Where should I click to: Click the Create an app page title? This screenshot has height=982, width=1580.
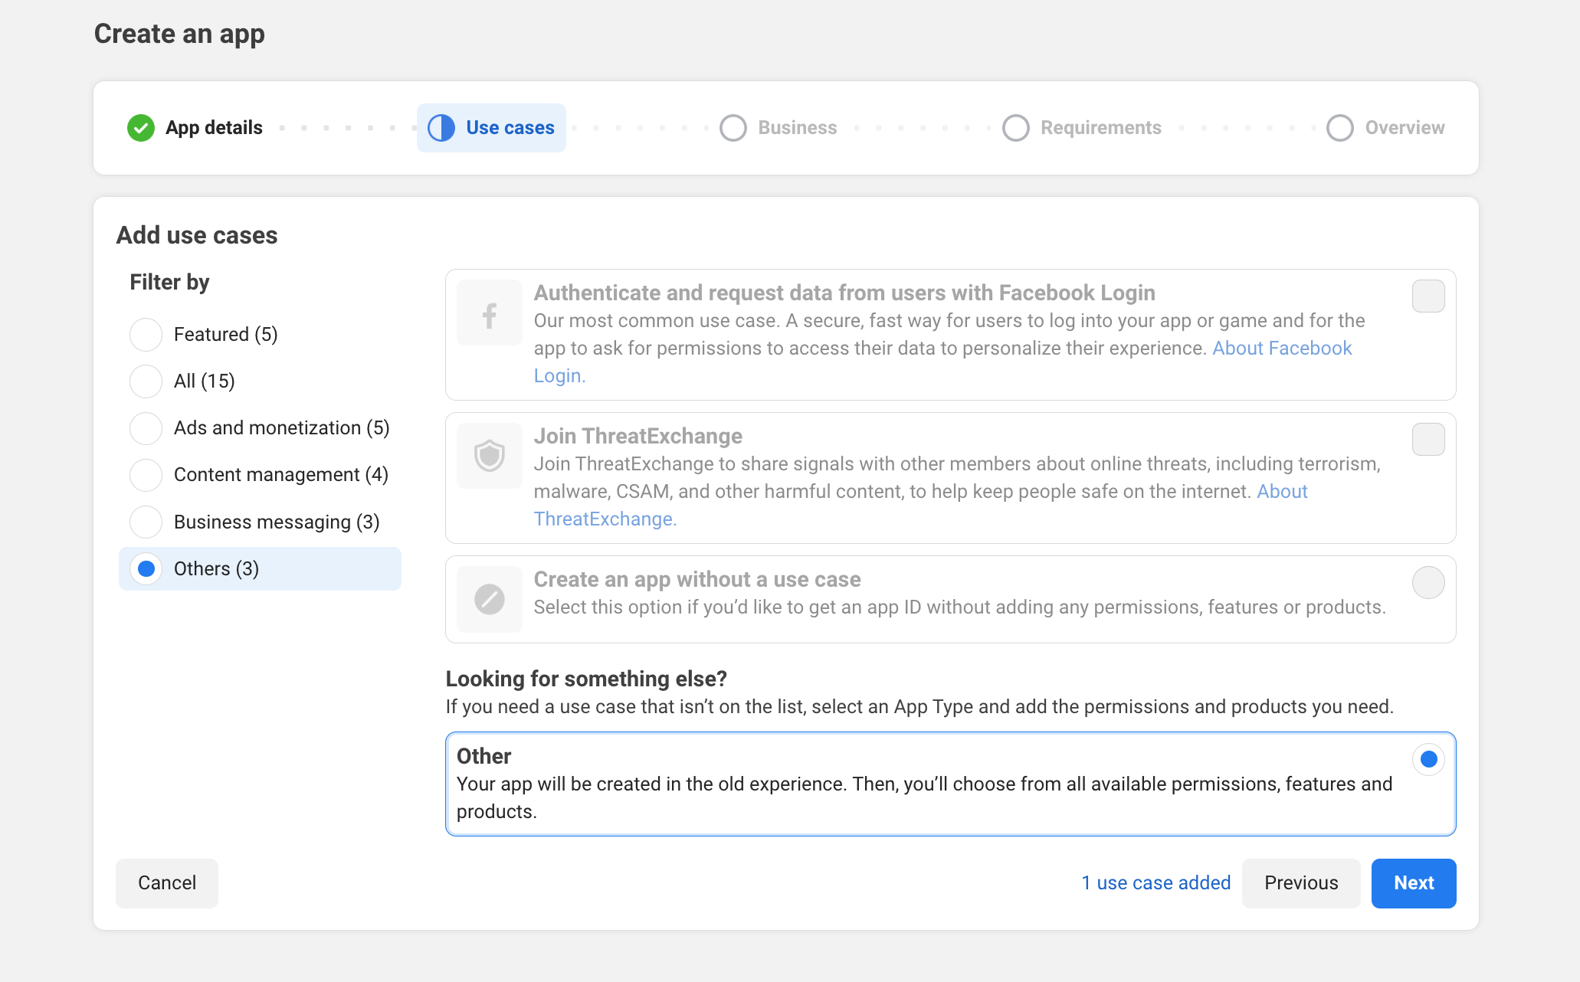[179, 34]
